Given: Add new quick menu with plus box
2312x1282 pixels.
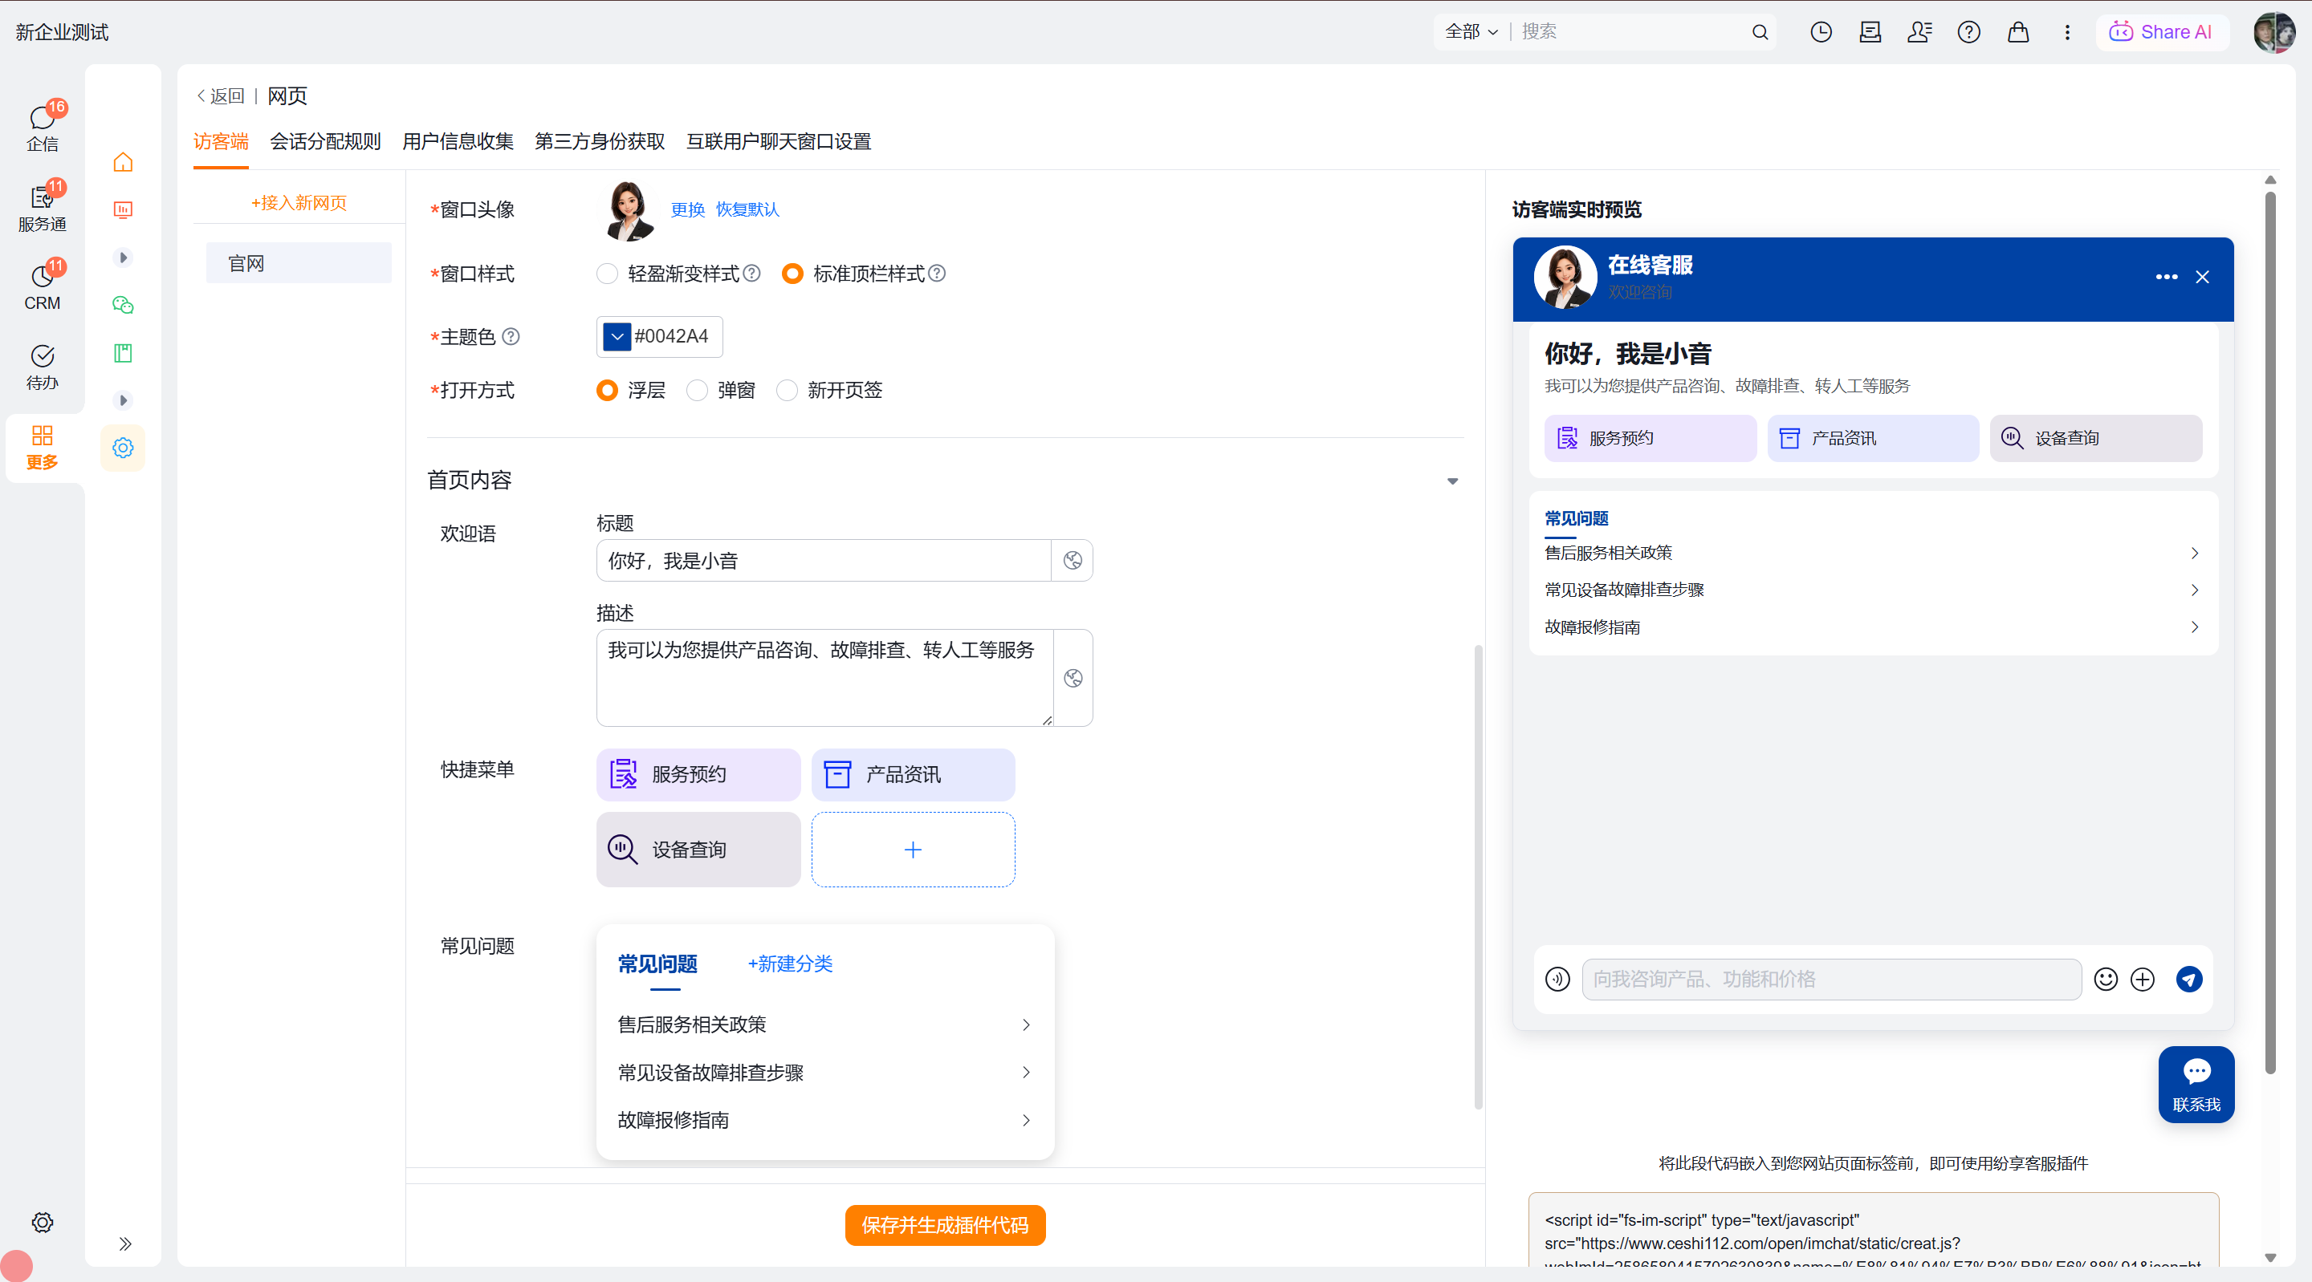Looking at the screenshot, I should [x=913, y=850].
